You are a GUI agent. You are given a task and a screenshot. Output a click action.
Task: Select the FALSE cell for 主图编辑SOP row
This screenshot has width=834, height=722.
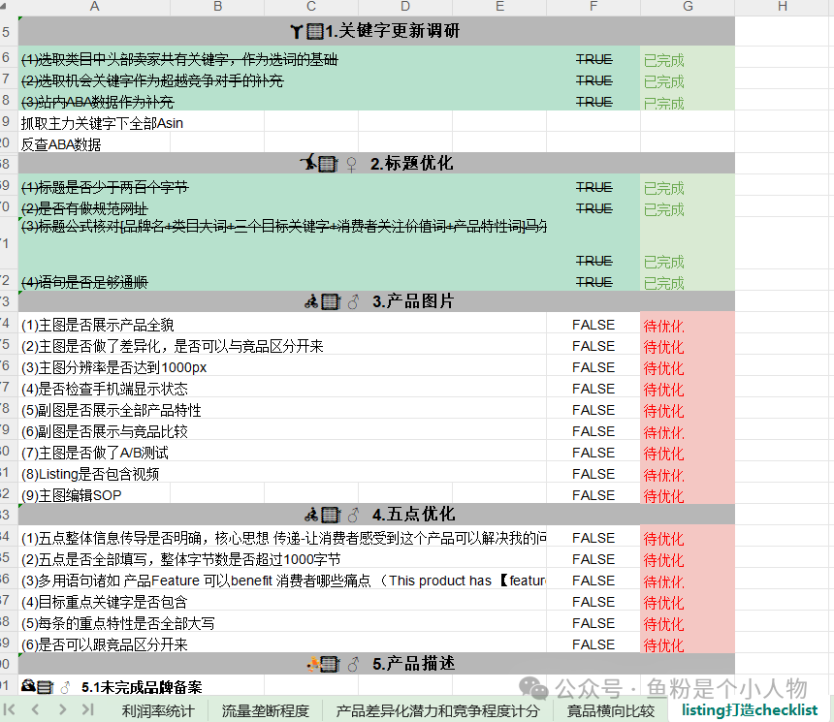coord(593,495)
